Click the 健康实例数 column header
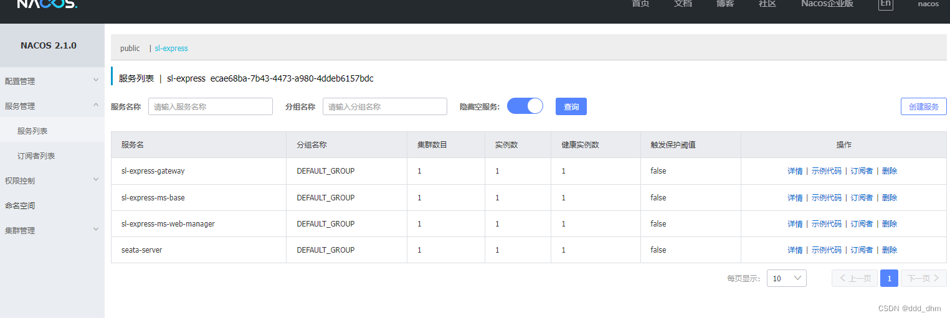This screenshot has height=318, width=950. click(x=596, y=144)
